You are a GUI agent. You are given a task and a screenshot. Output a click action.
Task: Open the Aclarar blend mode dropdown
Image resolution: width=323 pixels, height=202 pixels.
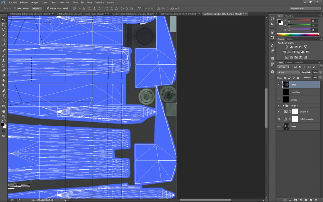[x=289, y=72]
